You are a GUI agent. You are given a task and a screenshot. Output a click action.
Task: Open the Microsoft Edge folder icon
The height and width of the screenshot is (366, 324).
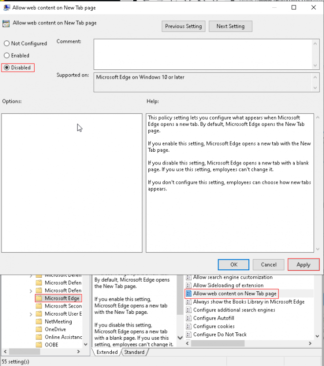pyautogui.click(x=39, y=298)
